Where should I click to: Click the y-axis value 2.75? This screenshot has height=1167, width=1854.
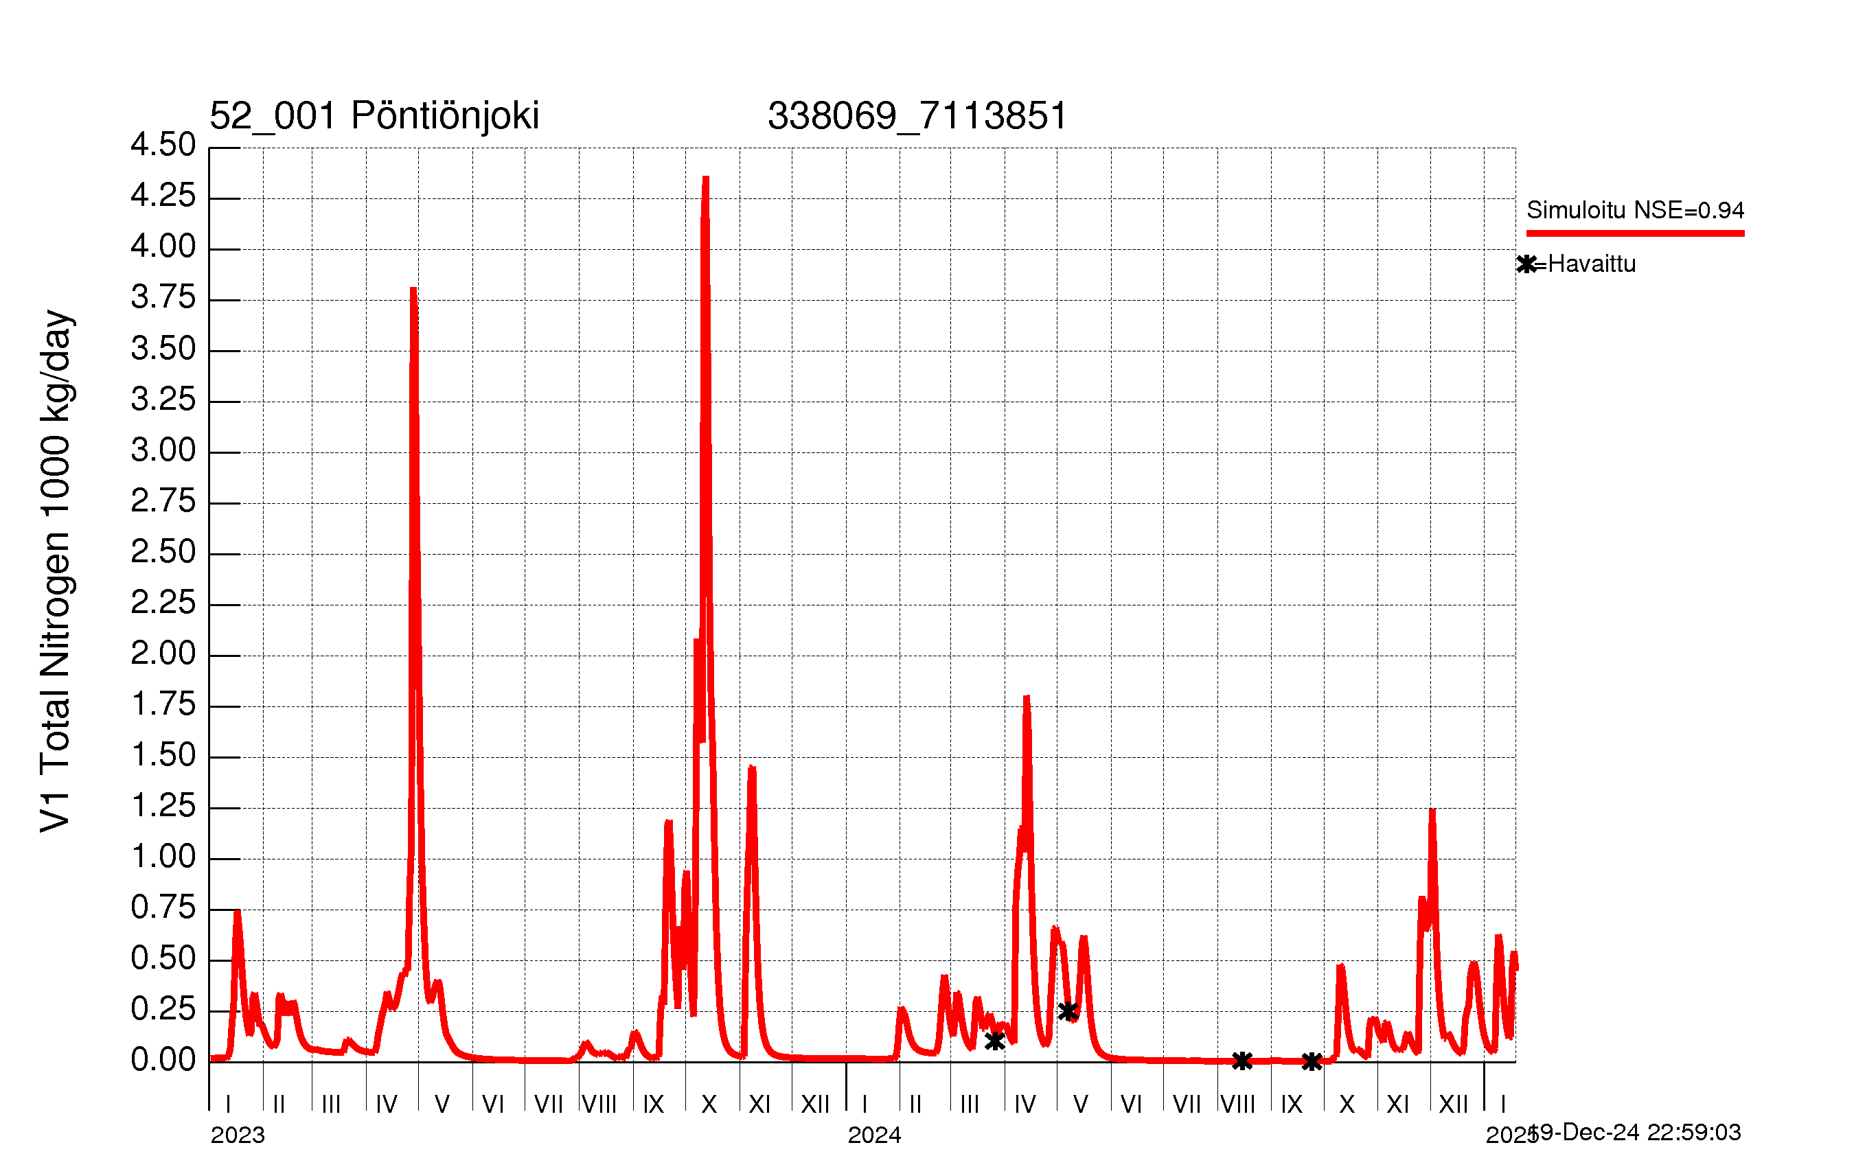tap(163, 501)
